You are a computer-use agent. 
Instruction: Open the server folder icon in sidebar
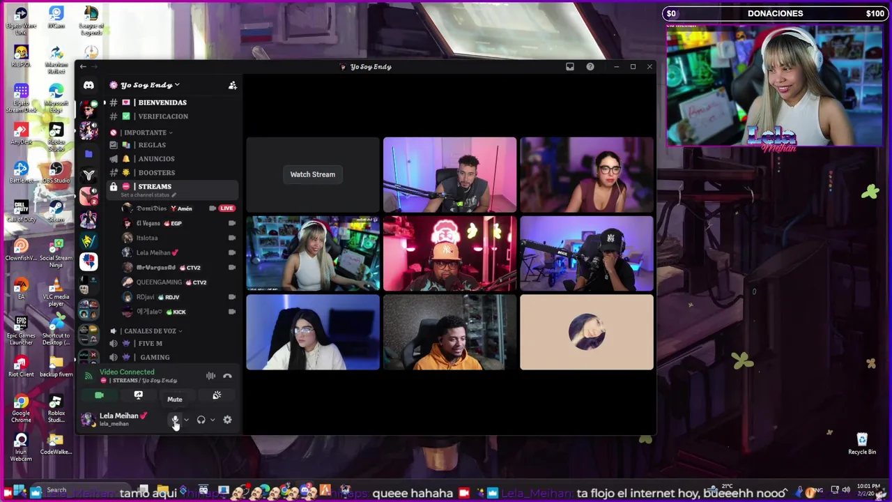click(x=89, y=153)
